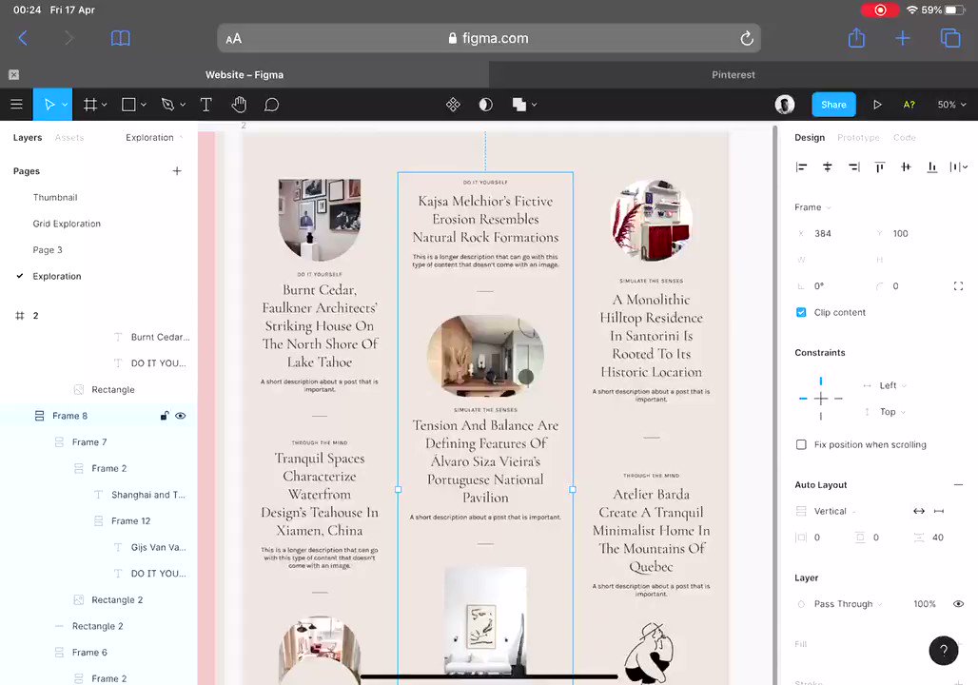978x685 pixels.
Task: Expand Move tool options chevron
Action: (x=65, y=105)
